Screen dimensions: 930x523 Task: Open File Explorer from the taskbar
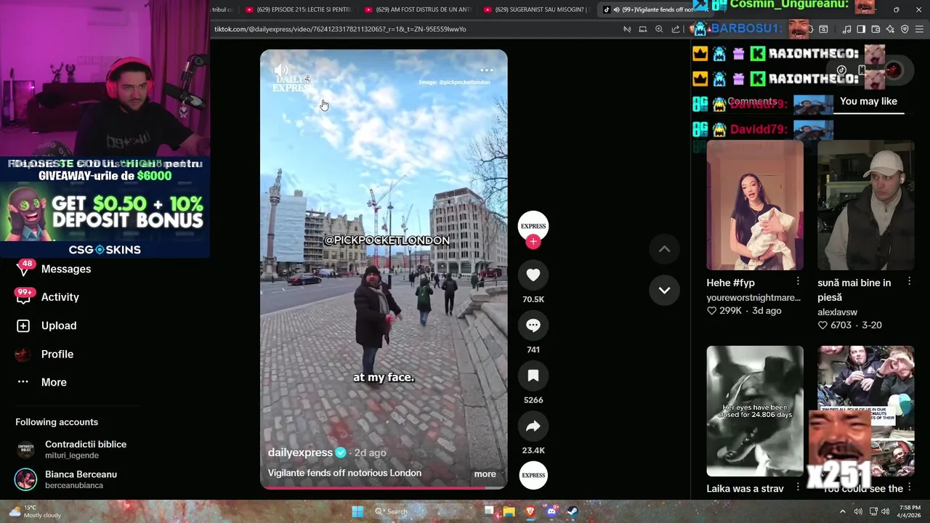point(509,511)
